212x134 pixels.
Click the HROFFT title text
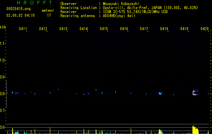[34, 3]
